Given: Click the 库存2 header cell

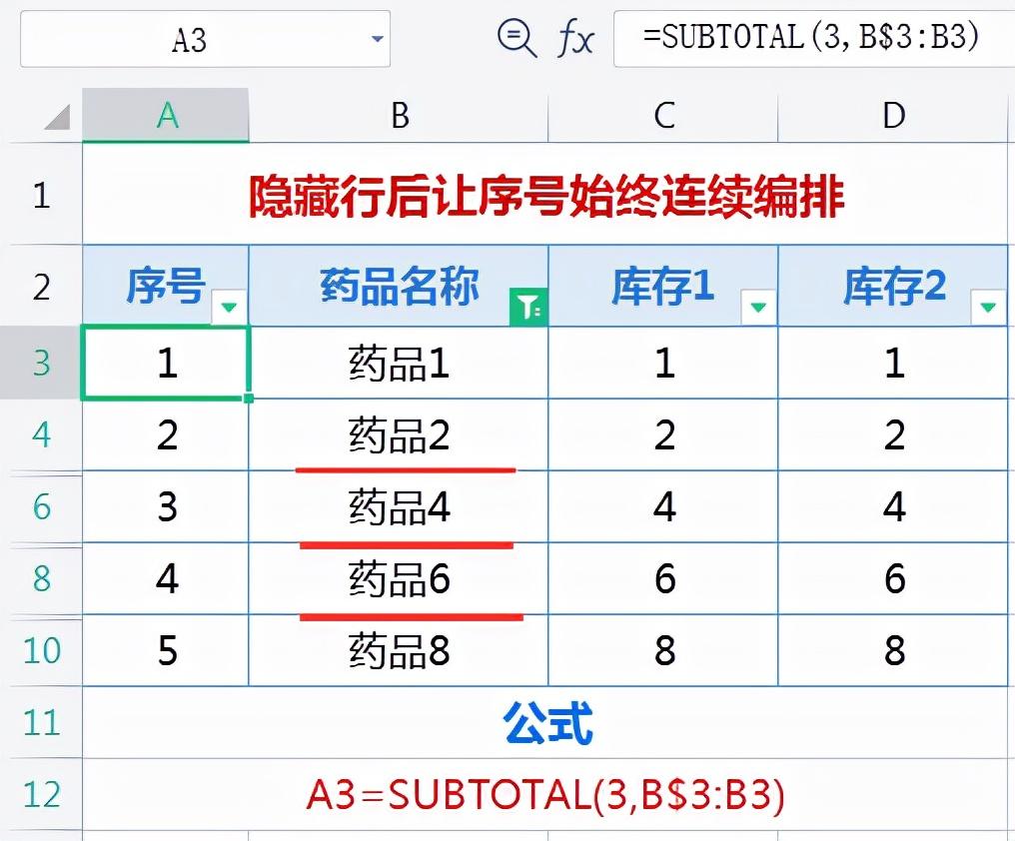Looking at the screenshot, I should 893,286.
